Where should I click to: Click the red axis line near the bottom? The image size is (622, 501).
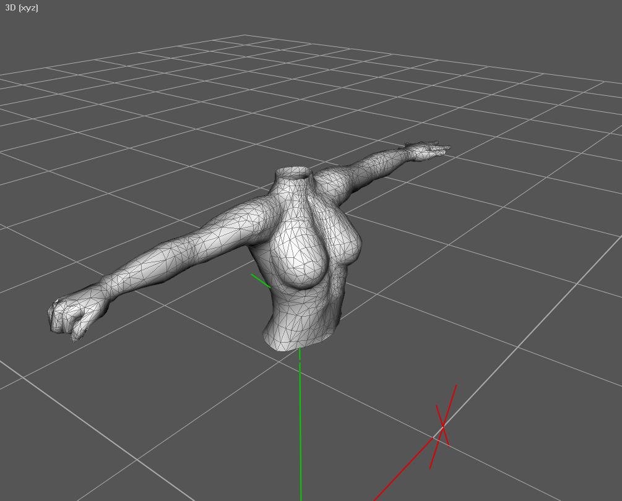click(x=403, y=469)
